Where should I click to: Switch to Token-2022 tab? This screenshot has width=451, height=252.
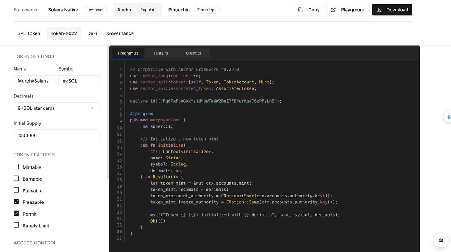(x=64, y=33)
